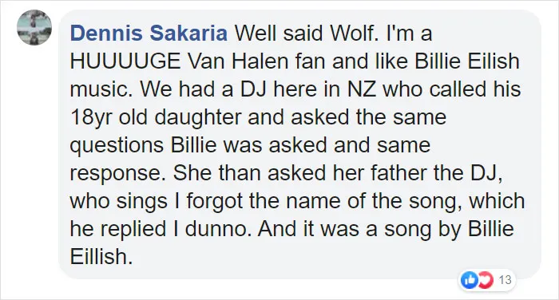Click the word HUUUUGE in the comment
Viewport: 559px width, 300px height.
point(125,61)
